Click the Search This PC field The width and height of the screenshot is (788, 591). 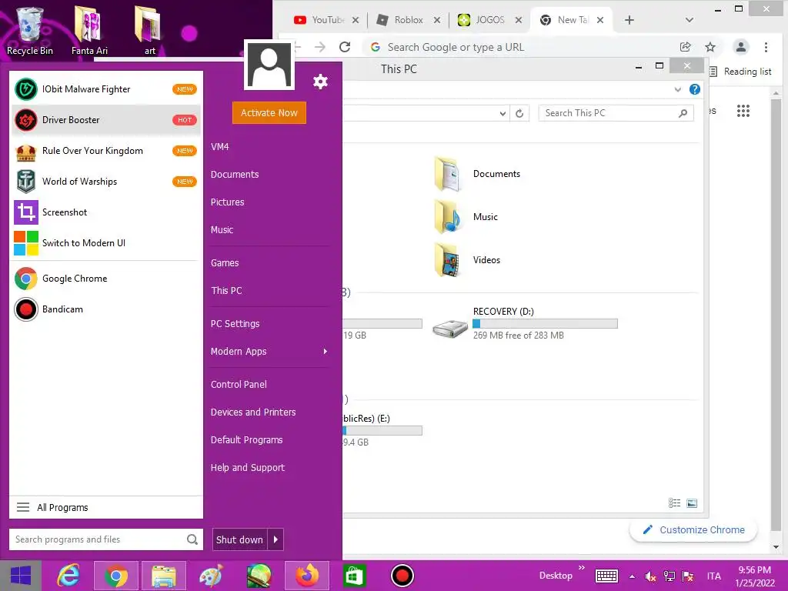[616, 113]
